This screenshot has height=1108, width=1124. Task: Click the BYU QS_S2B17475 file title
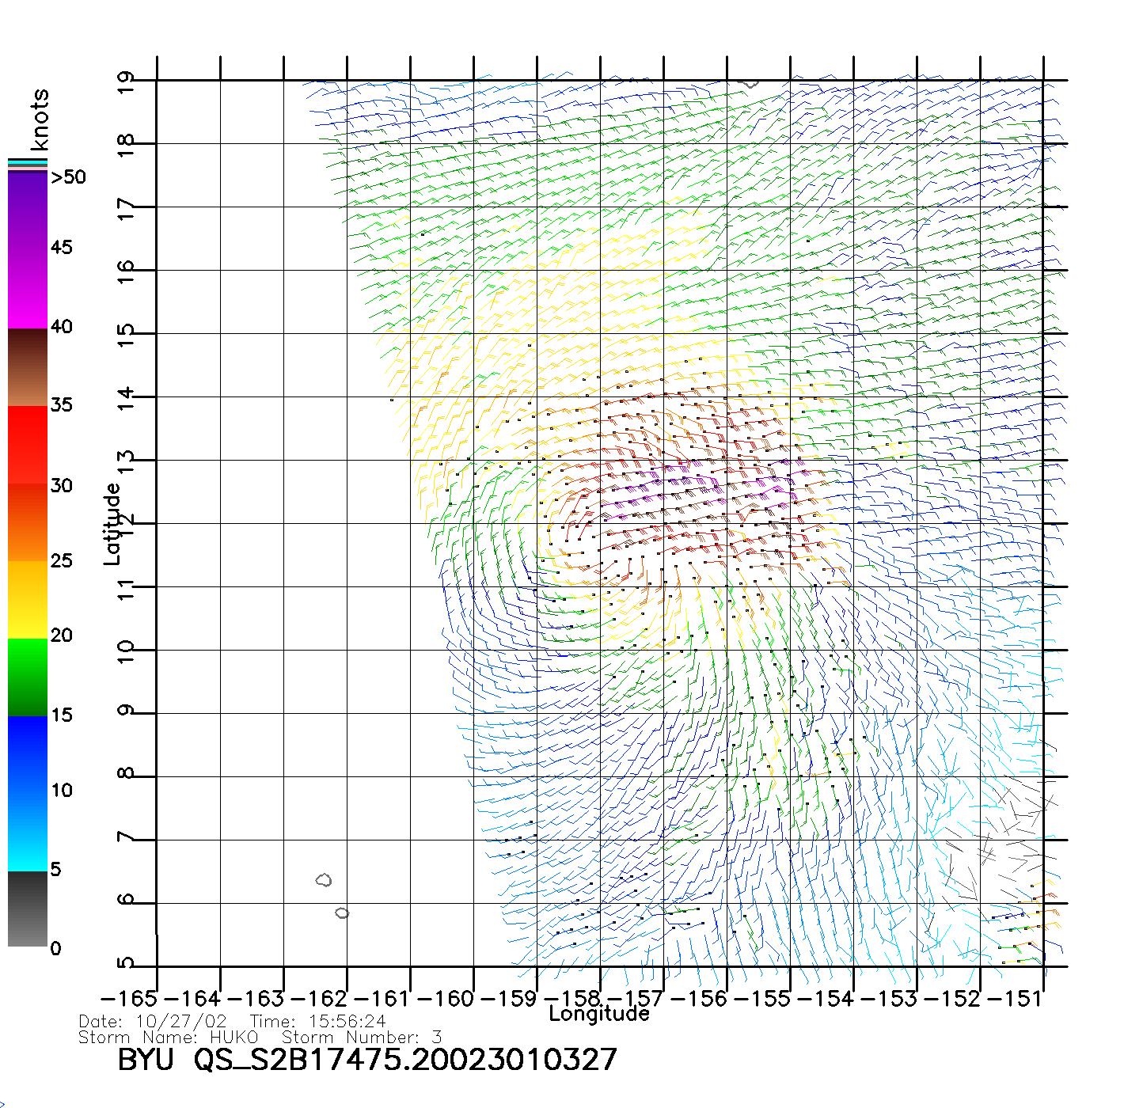[366, 1060]
